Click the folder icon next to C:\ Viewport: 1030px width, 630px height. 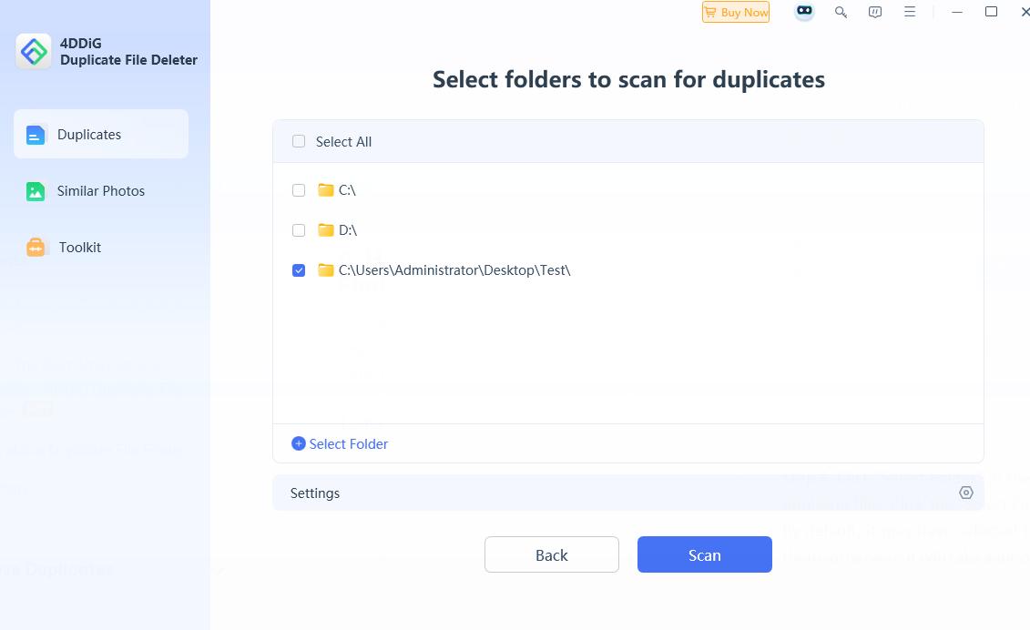pos(325,189)
